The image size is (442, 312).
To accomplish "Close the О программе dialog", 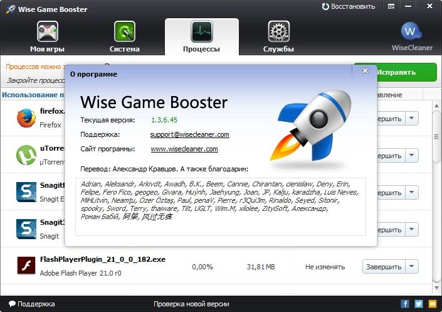I will (x=365, y=70).
